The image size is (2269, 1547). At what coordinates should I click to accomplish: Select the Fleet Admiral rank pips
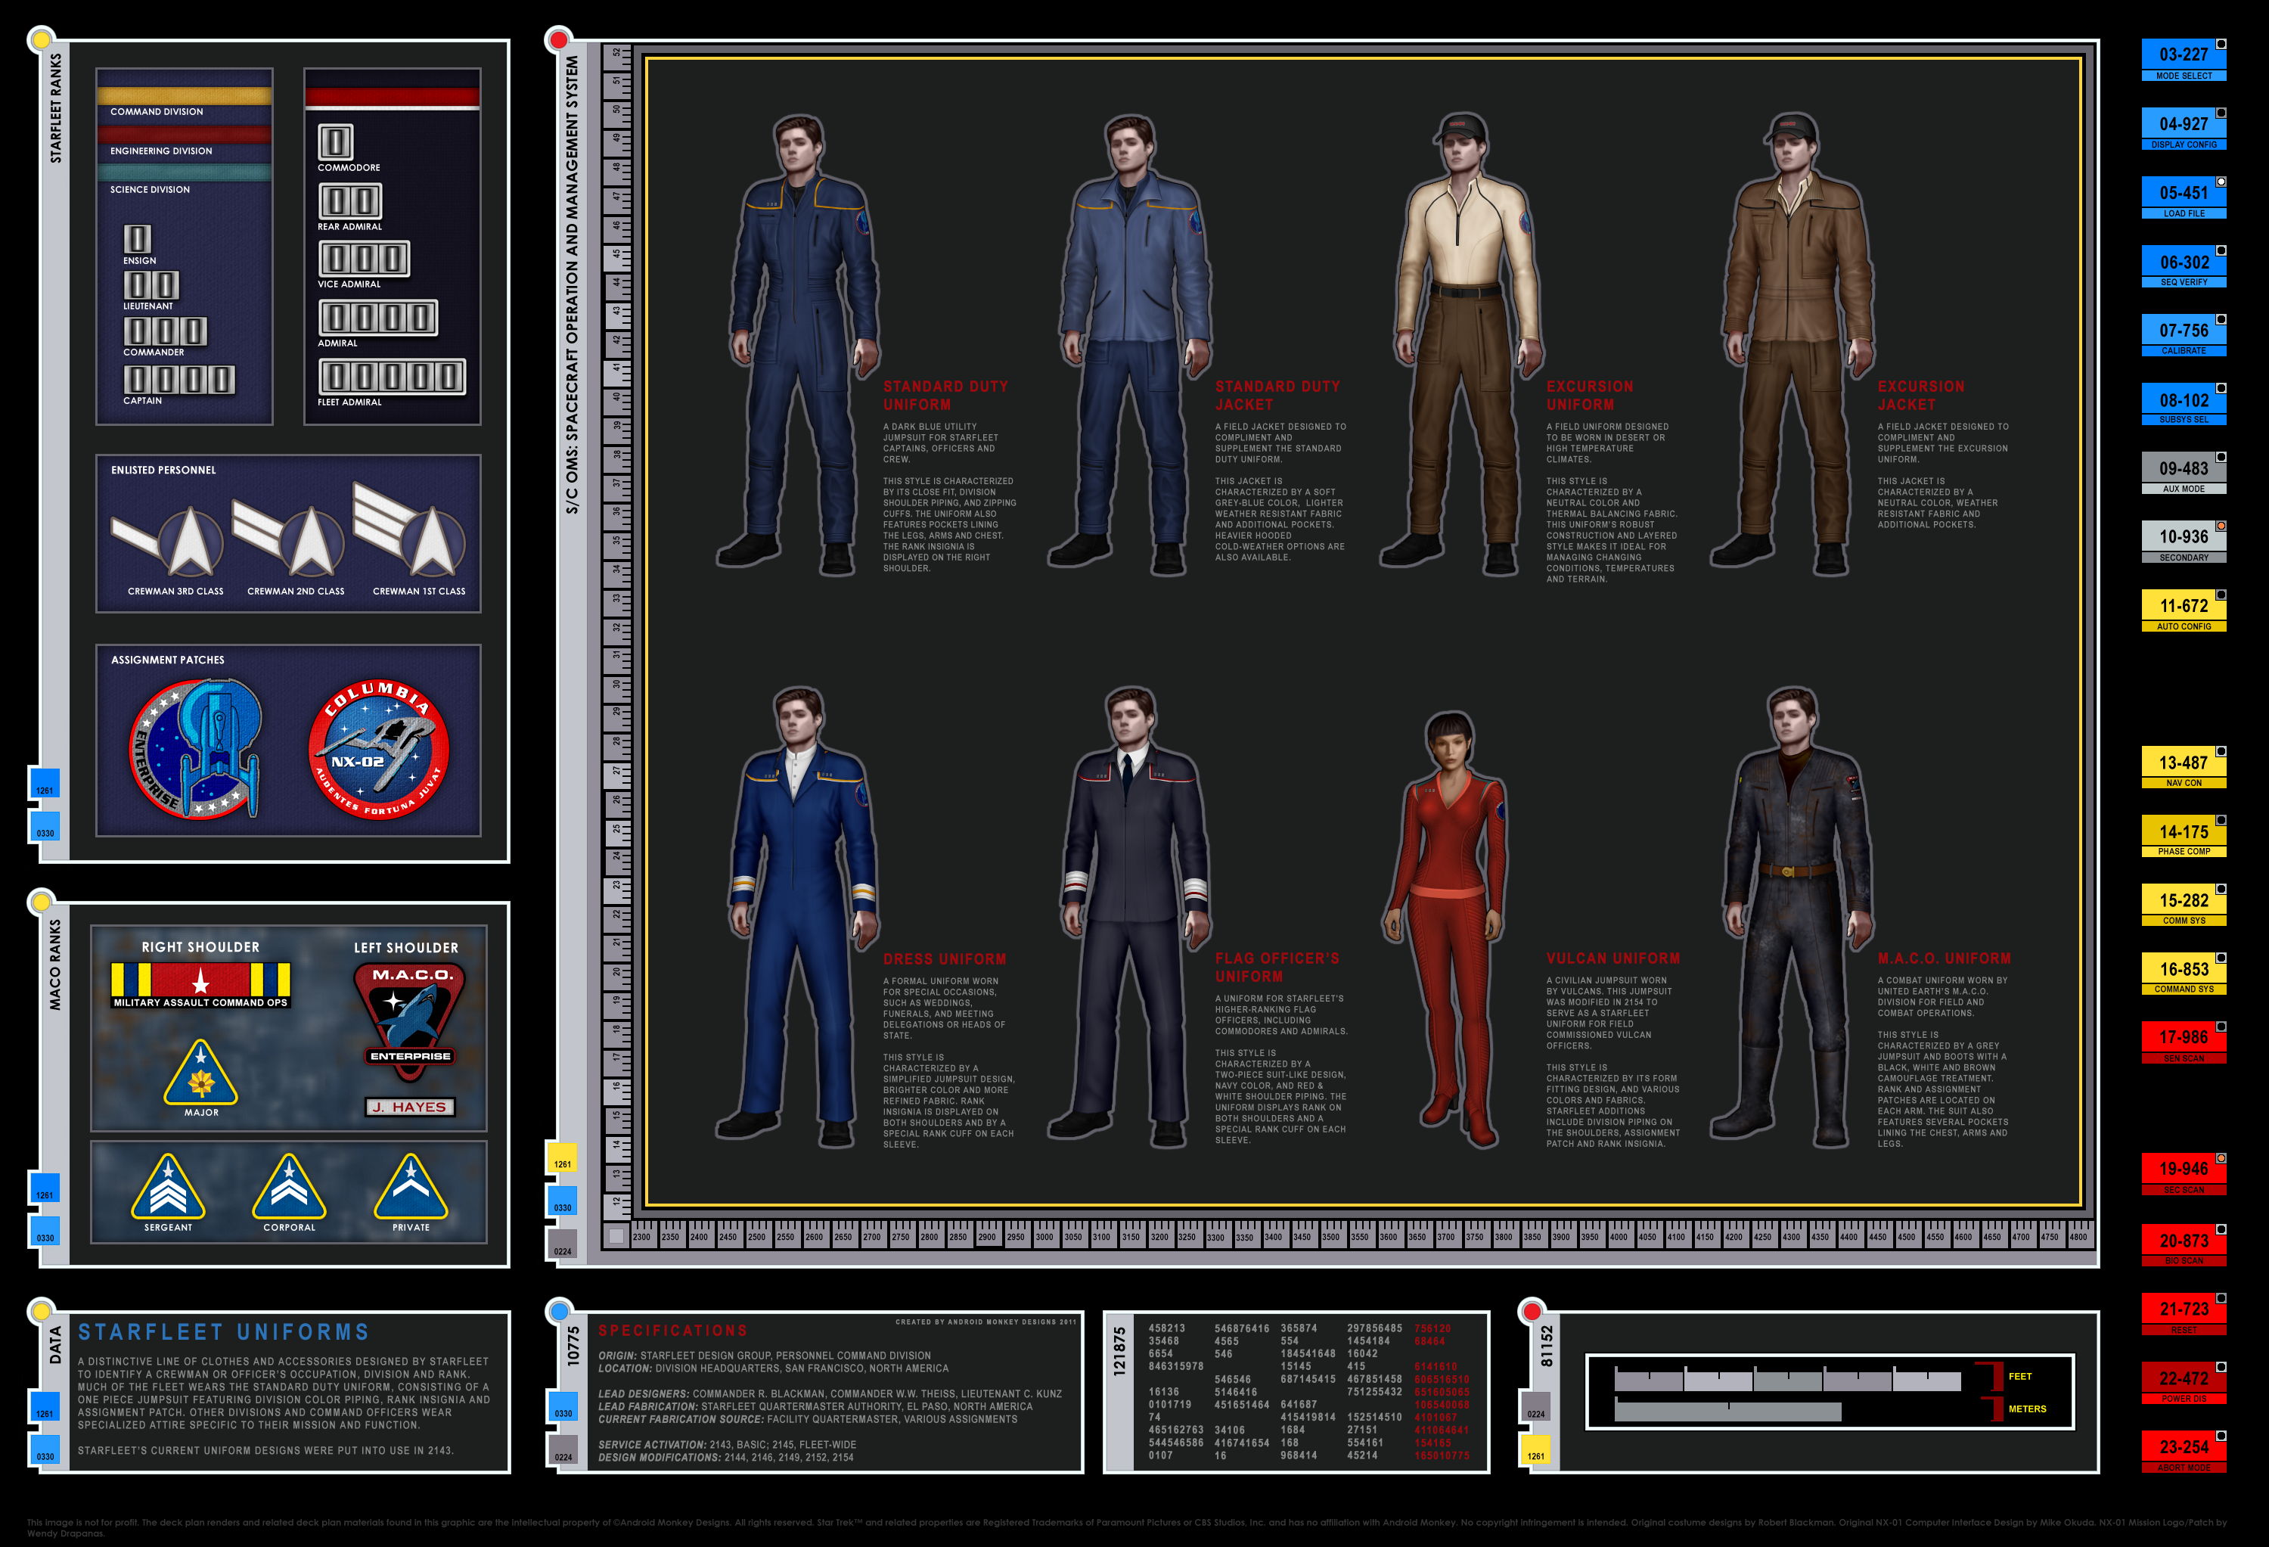click(x=392, y=376)
